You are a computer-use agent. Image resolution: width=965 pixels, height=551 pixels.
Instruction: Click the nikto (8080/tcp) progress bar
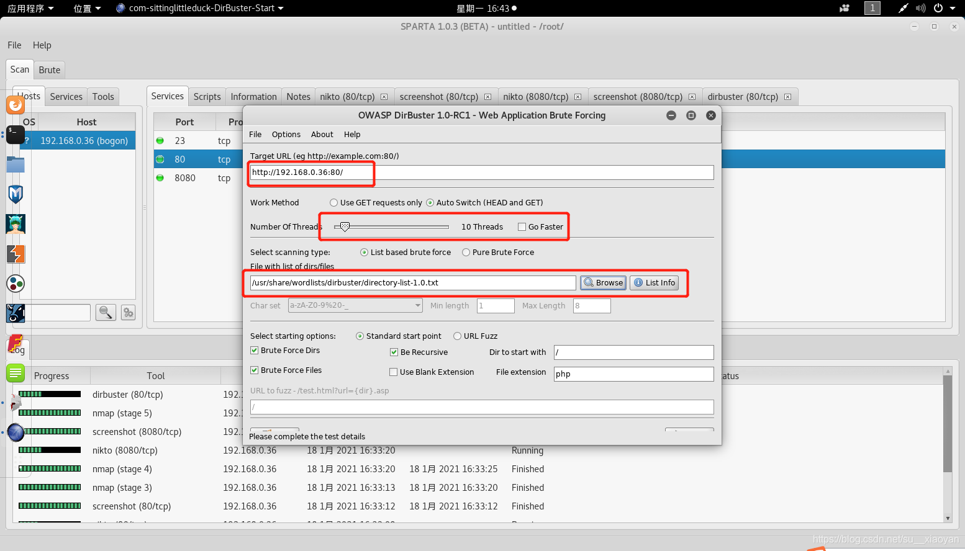50,450
